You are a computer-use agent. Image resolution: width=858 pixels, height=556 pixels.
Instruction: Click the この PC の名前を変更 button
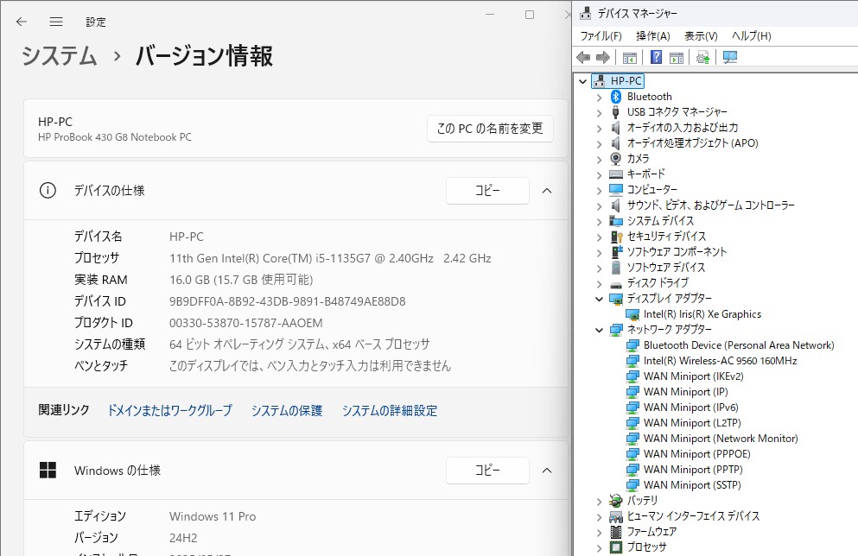pyautogui.click(x=490, y=129)
